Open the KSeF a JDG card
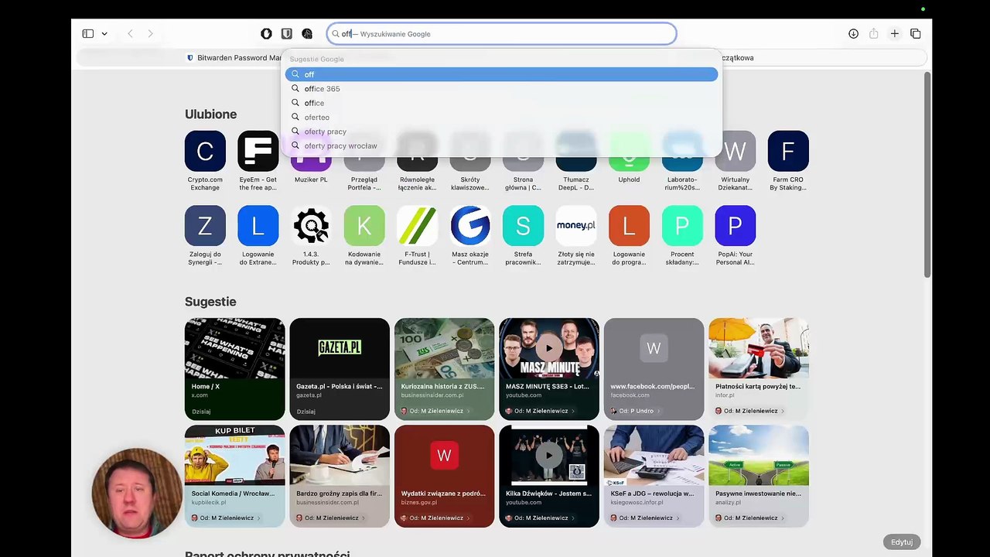990x557 pixels. (654, 476)
